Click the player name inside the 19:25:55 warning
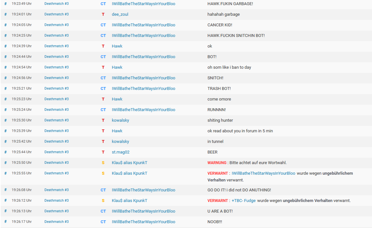 coord(263,173)
